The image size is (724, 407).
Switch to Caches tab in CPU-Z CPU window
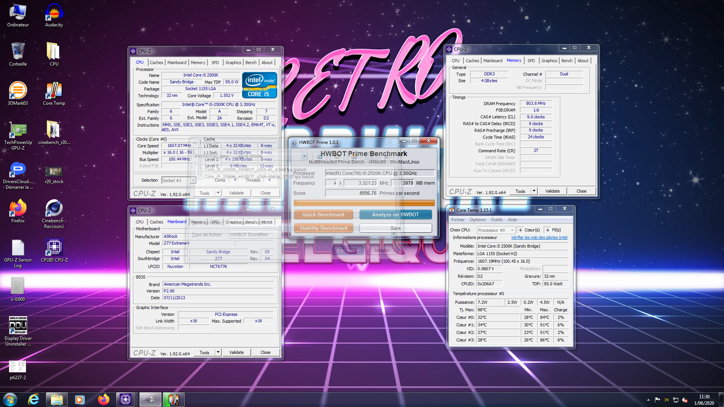tap(156, 63)
